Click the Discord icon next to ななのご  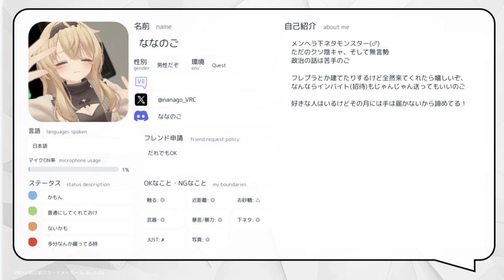[142, 116]
